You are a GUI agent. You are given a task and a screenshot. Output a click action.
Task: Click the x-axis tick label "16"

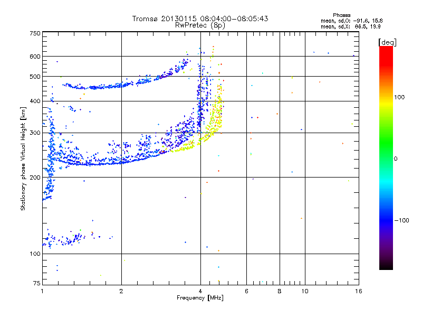coord(359,291)
